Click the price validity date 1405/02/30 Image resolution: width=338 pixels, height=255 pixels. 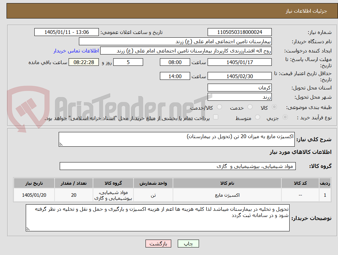coord(240,76)
